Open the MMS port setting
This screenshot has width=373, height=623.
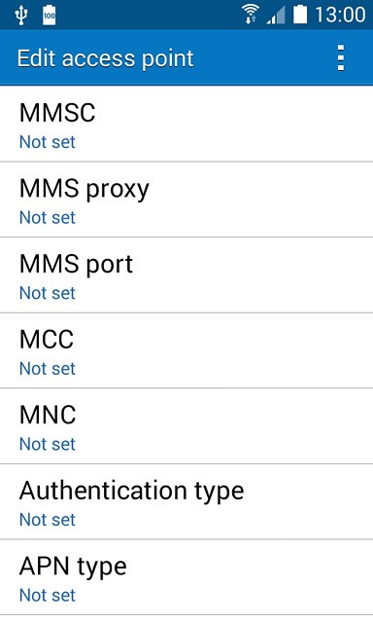click(186, 275)
